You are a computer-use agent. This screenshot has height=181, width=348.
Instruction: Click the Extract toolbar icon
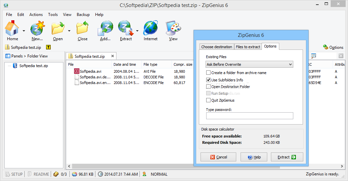point(126,28)
